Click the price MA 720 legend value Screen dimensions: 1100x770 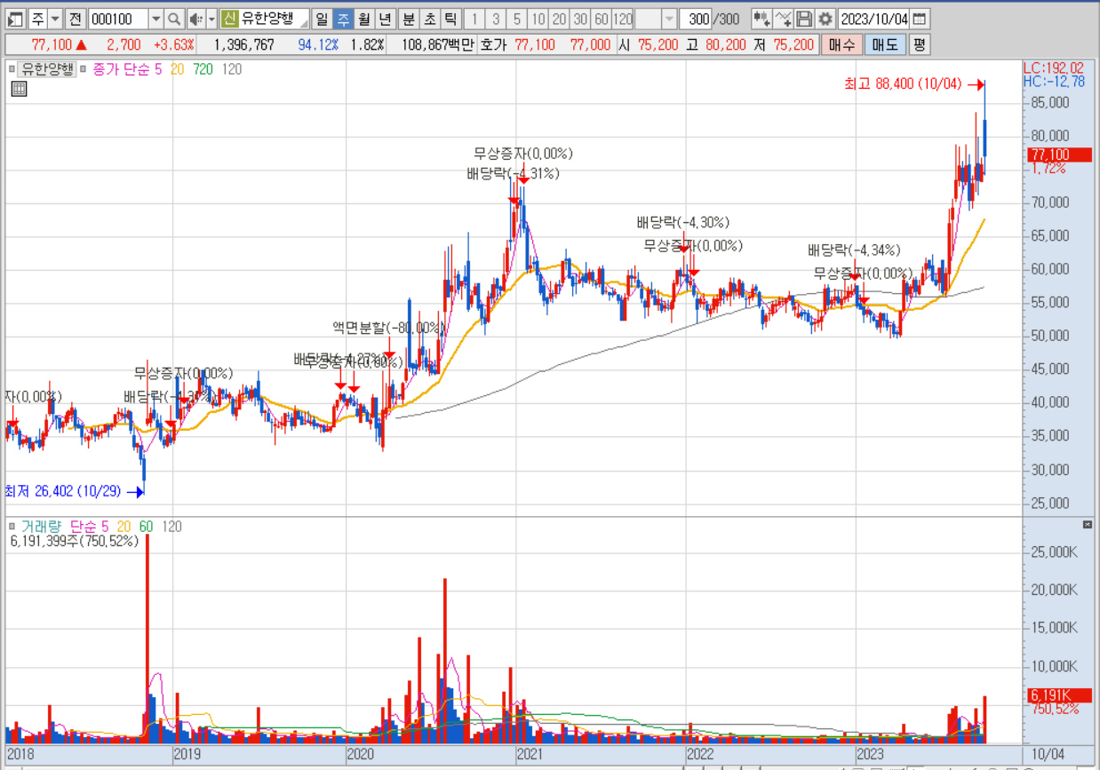(x=203, y=68)
